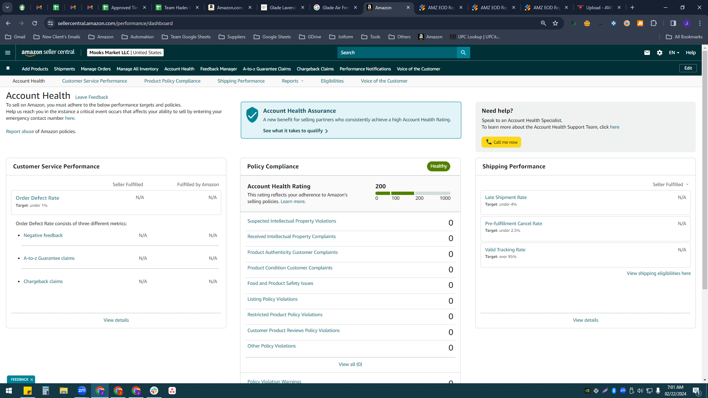Open the settings gear icon
The height and width of the screenshot is (398, 708).
[x=660, y=53]
